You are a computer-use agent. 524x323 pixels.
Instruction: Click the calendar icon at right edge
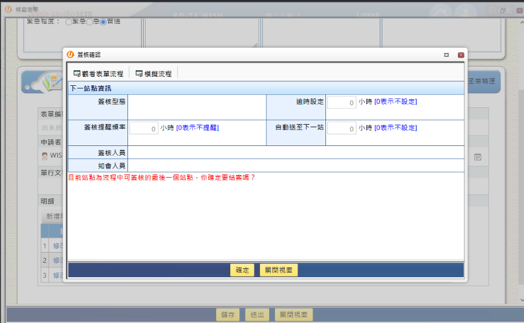tap(477, 157)
